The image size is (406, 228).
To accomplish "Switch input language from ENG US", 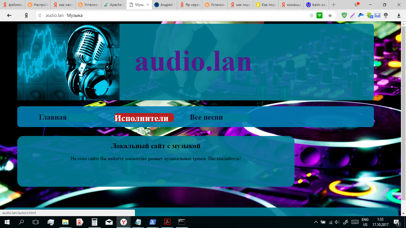I will [x=365, y=222].
